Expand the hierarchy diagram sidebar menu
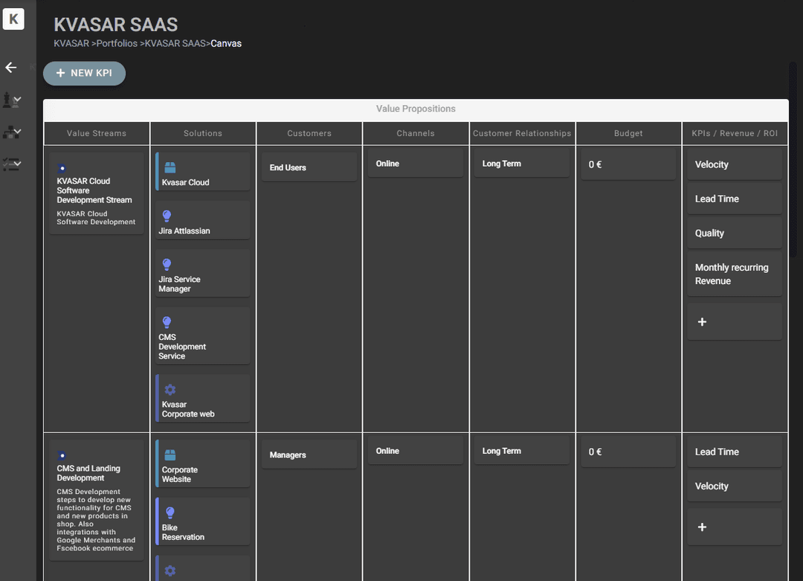Viewport: 803px width, 581px height. pos(11,132)
